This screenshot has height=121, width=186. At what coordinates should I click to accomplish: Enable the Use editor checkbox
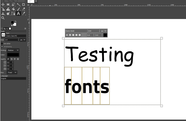2,43
